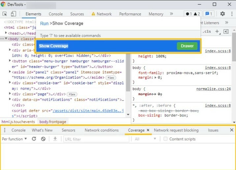Open normalize.css:24 source link
Screen dimensions: 236x170
point(213,89)
